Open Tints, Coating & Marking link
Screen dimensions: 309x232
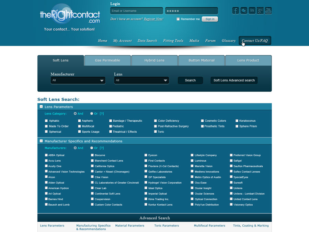251,225
